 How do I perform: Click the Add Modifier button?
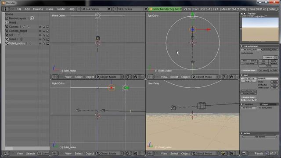pyautogui.click(x=249, y=108)
